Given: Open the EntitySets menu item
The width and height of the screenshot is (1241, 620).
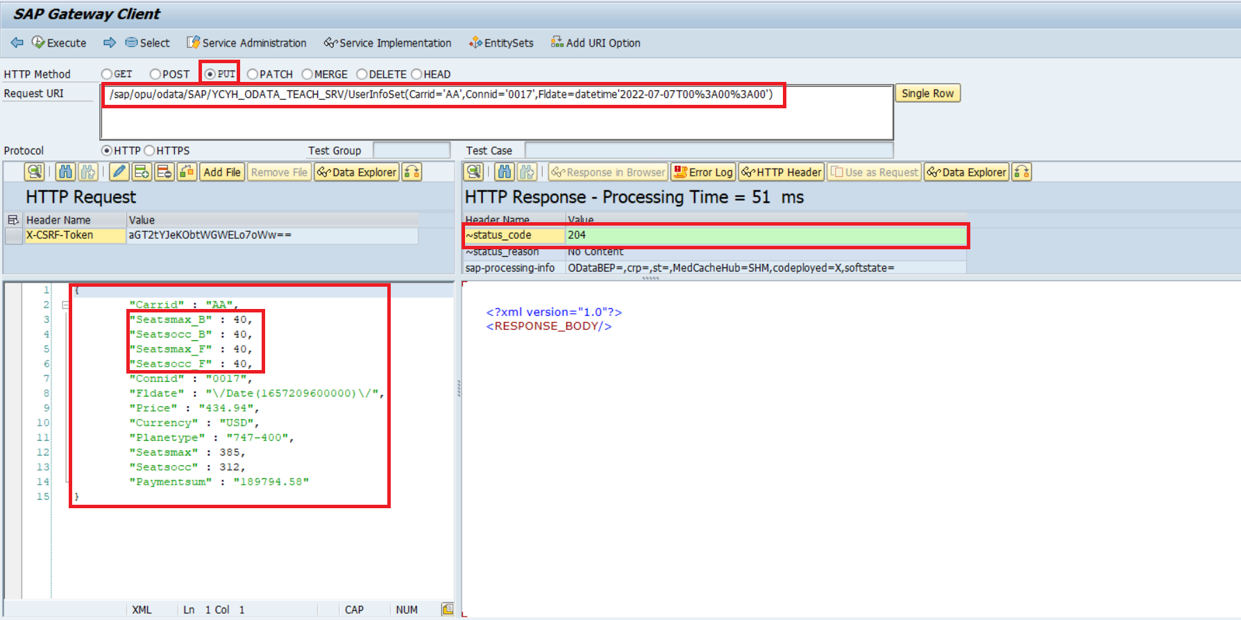Looking at the screenshot, I should point(501,43).
